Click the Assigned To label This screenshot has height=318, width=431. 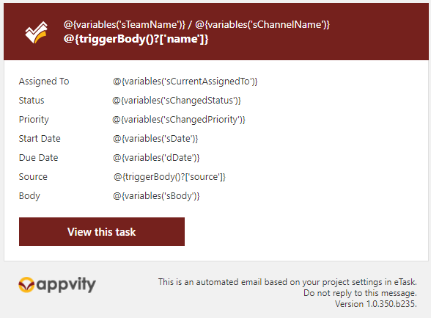(44, 82)
